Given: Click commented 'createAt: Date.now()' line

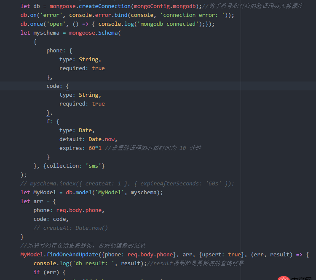Looking at the screenshot, I should (x=71, y=228).
